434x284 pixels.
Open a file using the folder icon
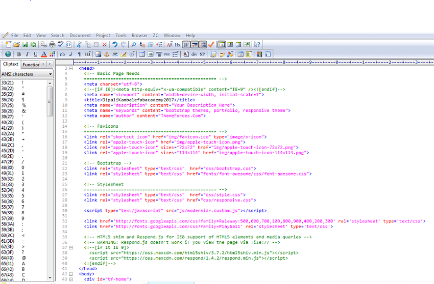point(17,44)
